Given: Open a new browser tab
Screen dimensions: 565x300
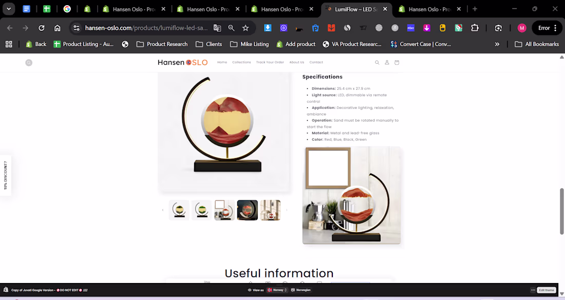Looking at the screenshot, I should 475,9.
